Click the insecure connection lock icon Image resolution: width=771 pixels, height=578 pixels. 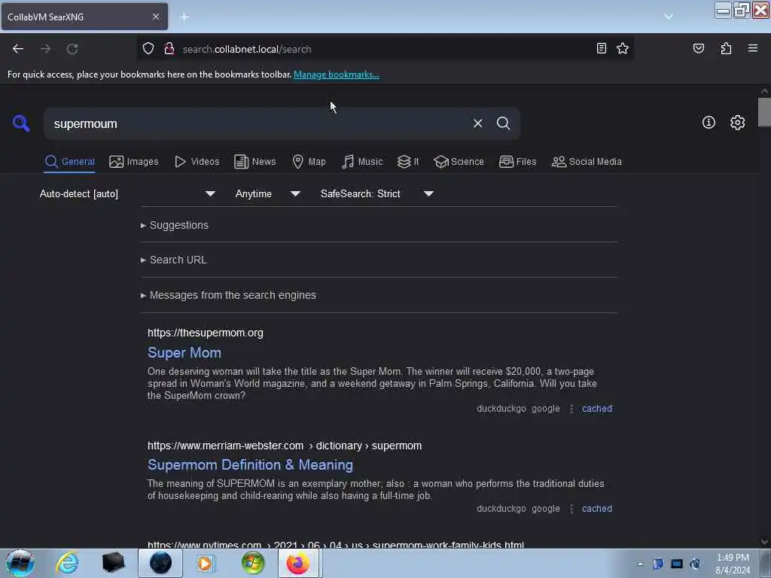pyautogui.click(x=169, y=49)
